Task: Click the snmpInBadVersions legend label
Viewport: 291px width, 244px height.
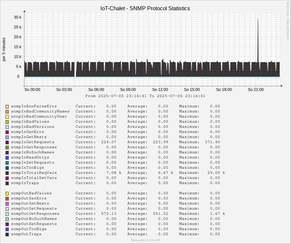Action: [x=32, y=127]
